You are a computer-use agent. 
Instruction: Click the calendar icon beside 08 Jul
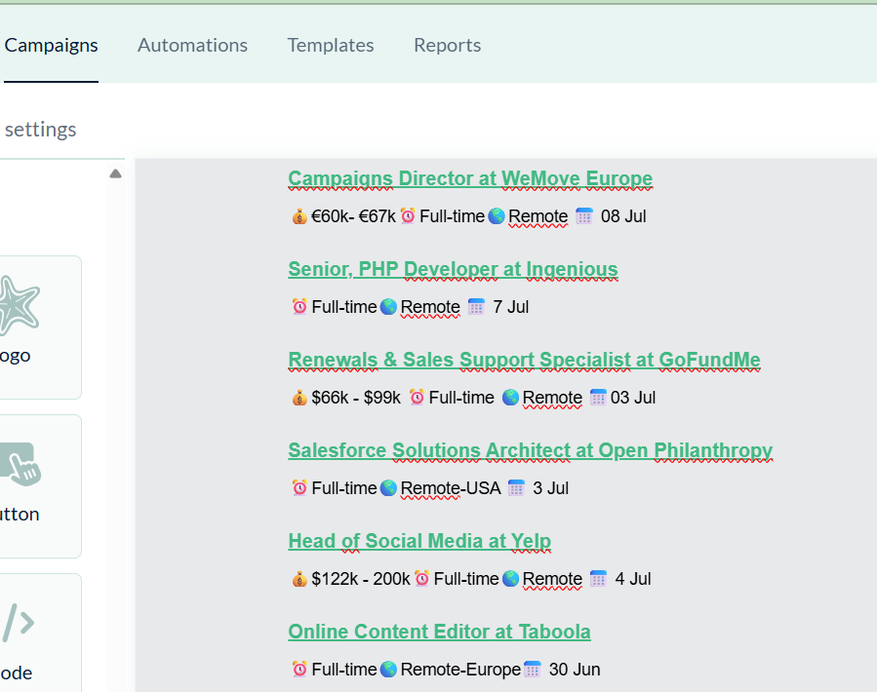[584, 216]
